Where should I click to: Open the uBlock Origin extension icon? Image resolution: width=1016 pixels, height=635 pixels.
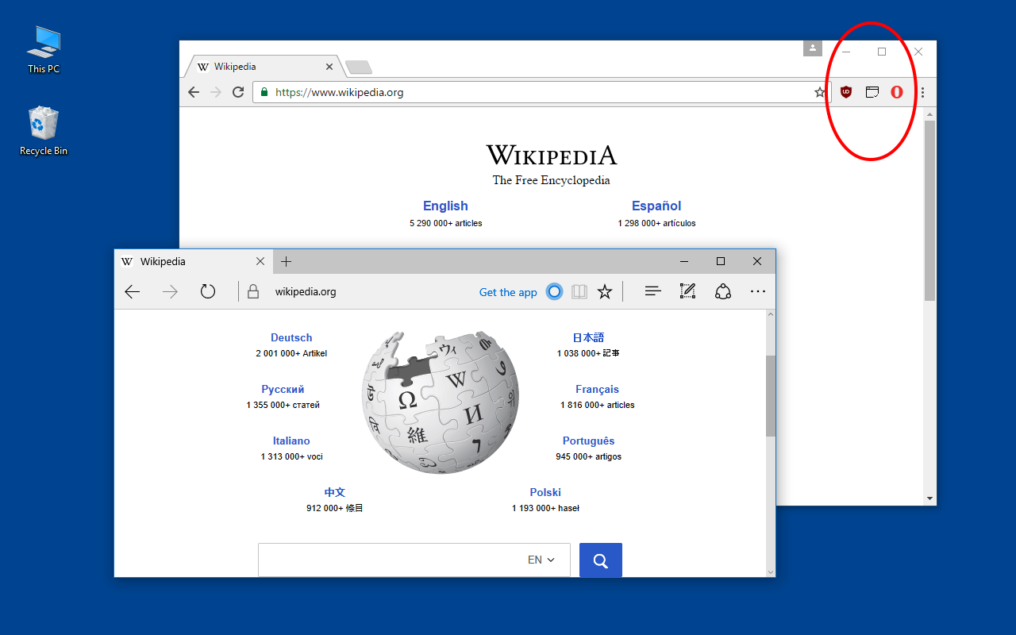click(846, 92)
